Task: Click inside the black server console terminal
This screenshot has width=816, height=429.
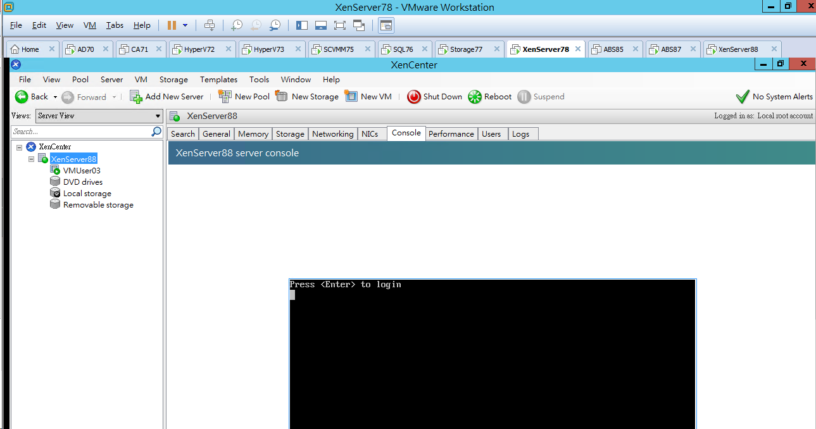Action: coord(493,354)
